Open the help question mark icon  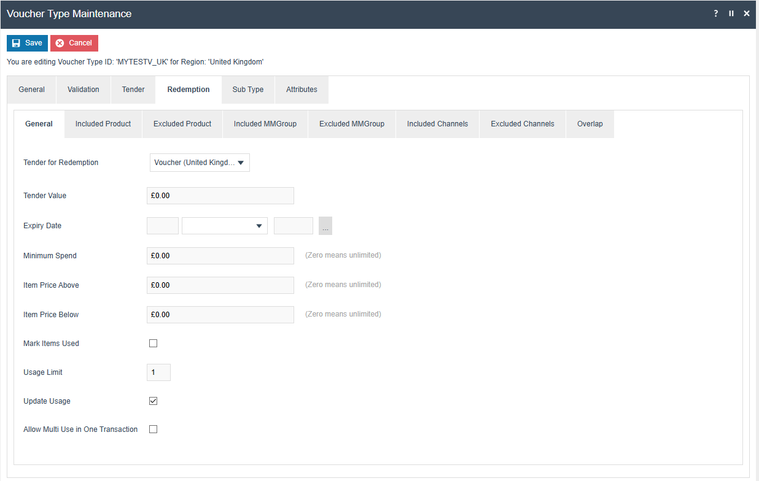click(716, 13)
